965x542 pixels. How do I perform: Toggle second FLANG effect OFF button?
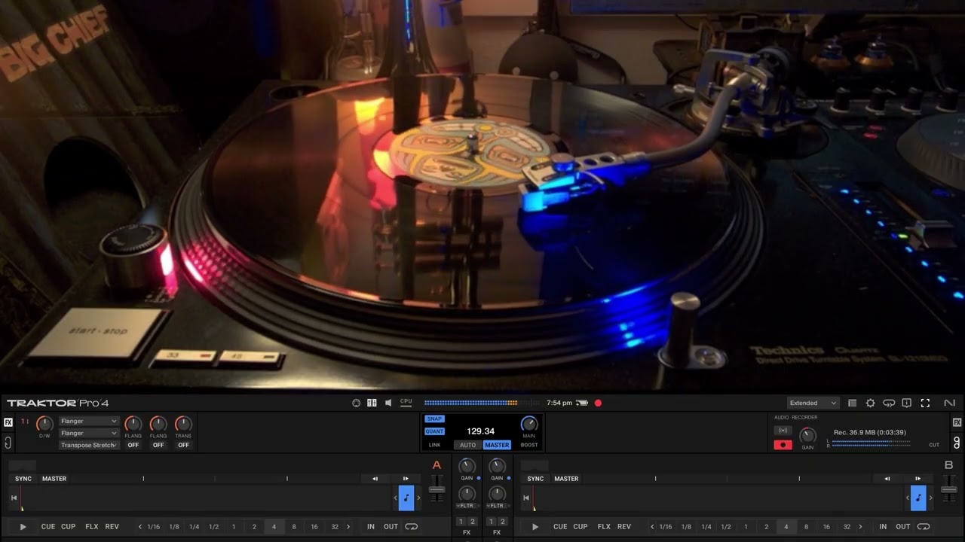click(158, 445)
